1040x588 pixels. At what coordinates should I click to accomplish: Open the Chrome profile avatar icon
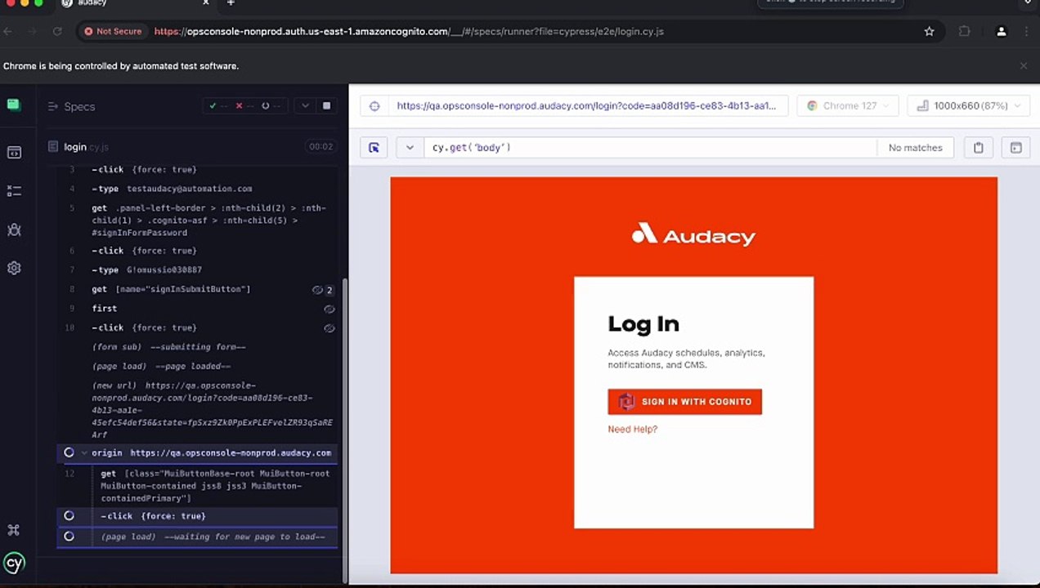click(x=1001, y=31)
